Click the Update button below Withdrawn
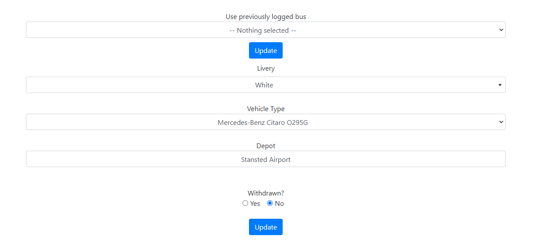The height and width of the screenshot is (242, 545). pos(265,227)
